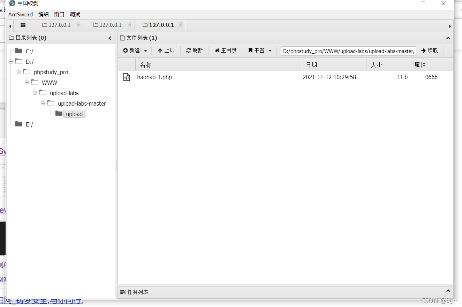Click the C:/ folder icon

coord(19,51)
